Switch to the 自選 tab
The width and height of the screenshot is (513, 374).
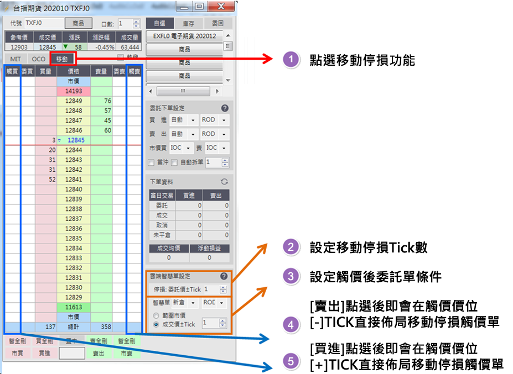pyautogui.click(x=159, y=23)
